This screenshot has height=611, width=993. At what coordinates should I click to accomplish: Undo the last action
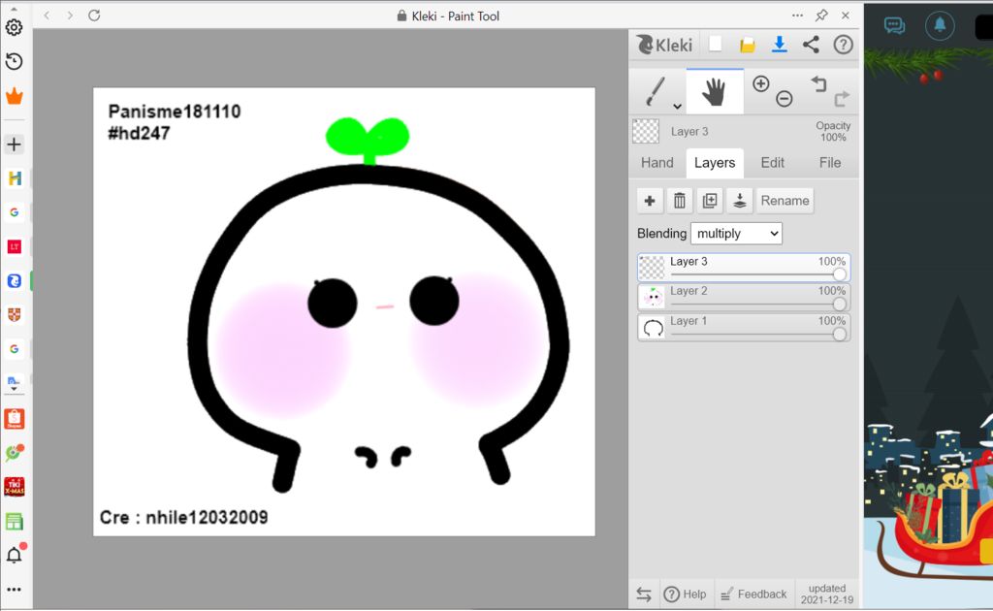tap(818, 83)
